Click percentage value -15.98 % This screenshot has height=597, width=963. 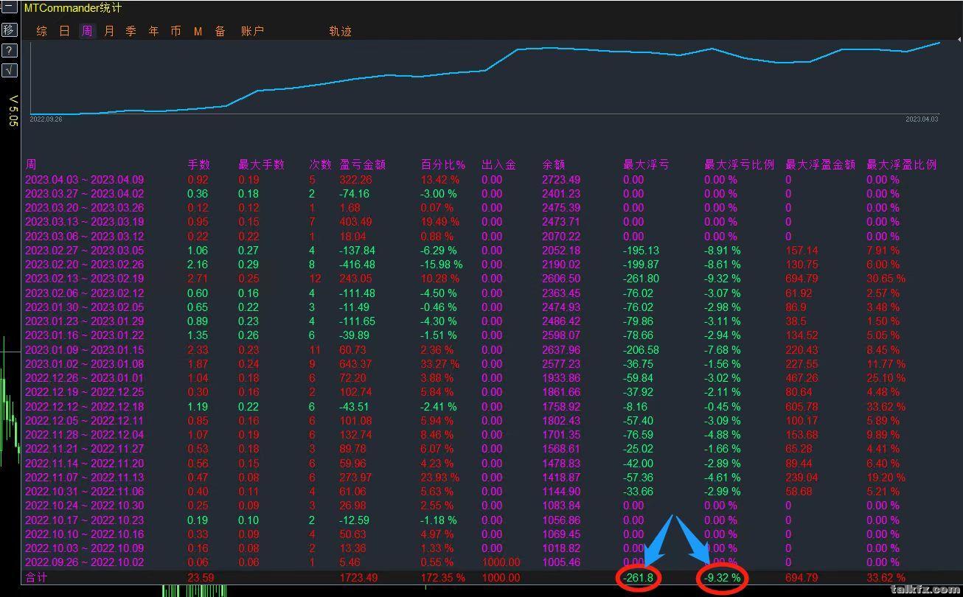pyautogui.click(x=442, y=264)
